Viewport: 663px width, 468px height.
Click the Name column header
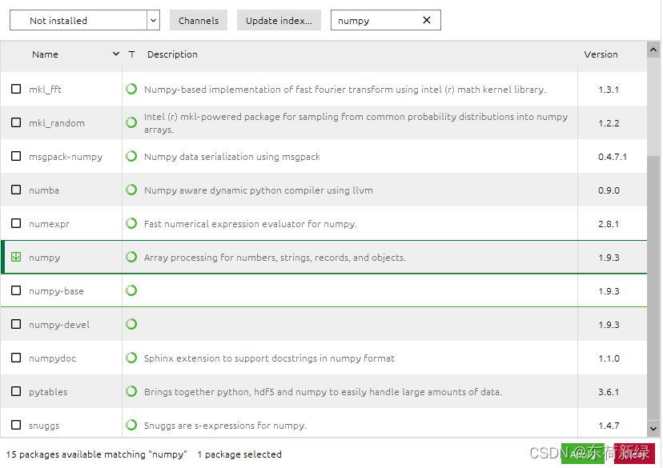(x=46, y=54)
